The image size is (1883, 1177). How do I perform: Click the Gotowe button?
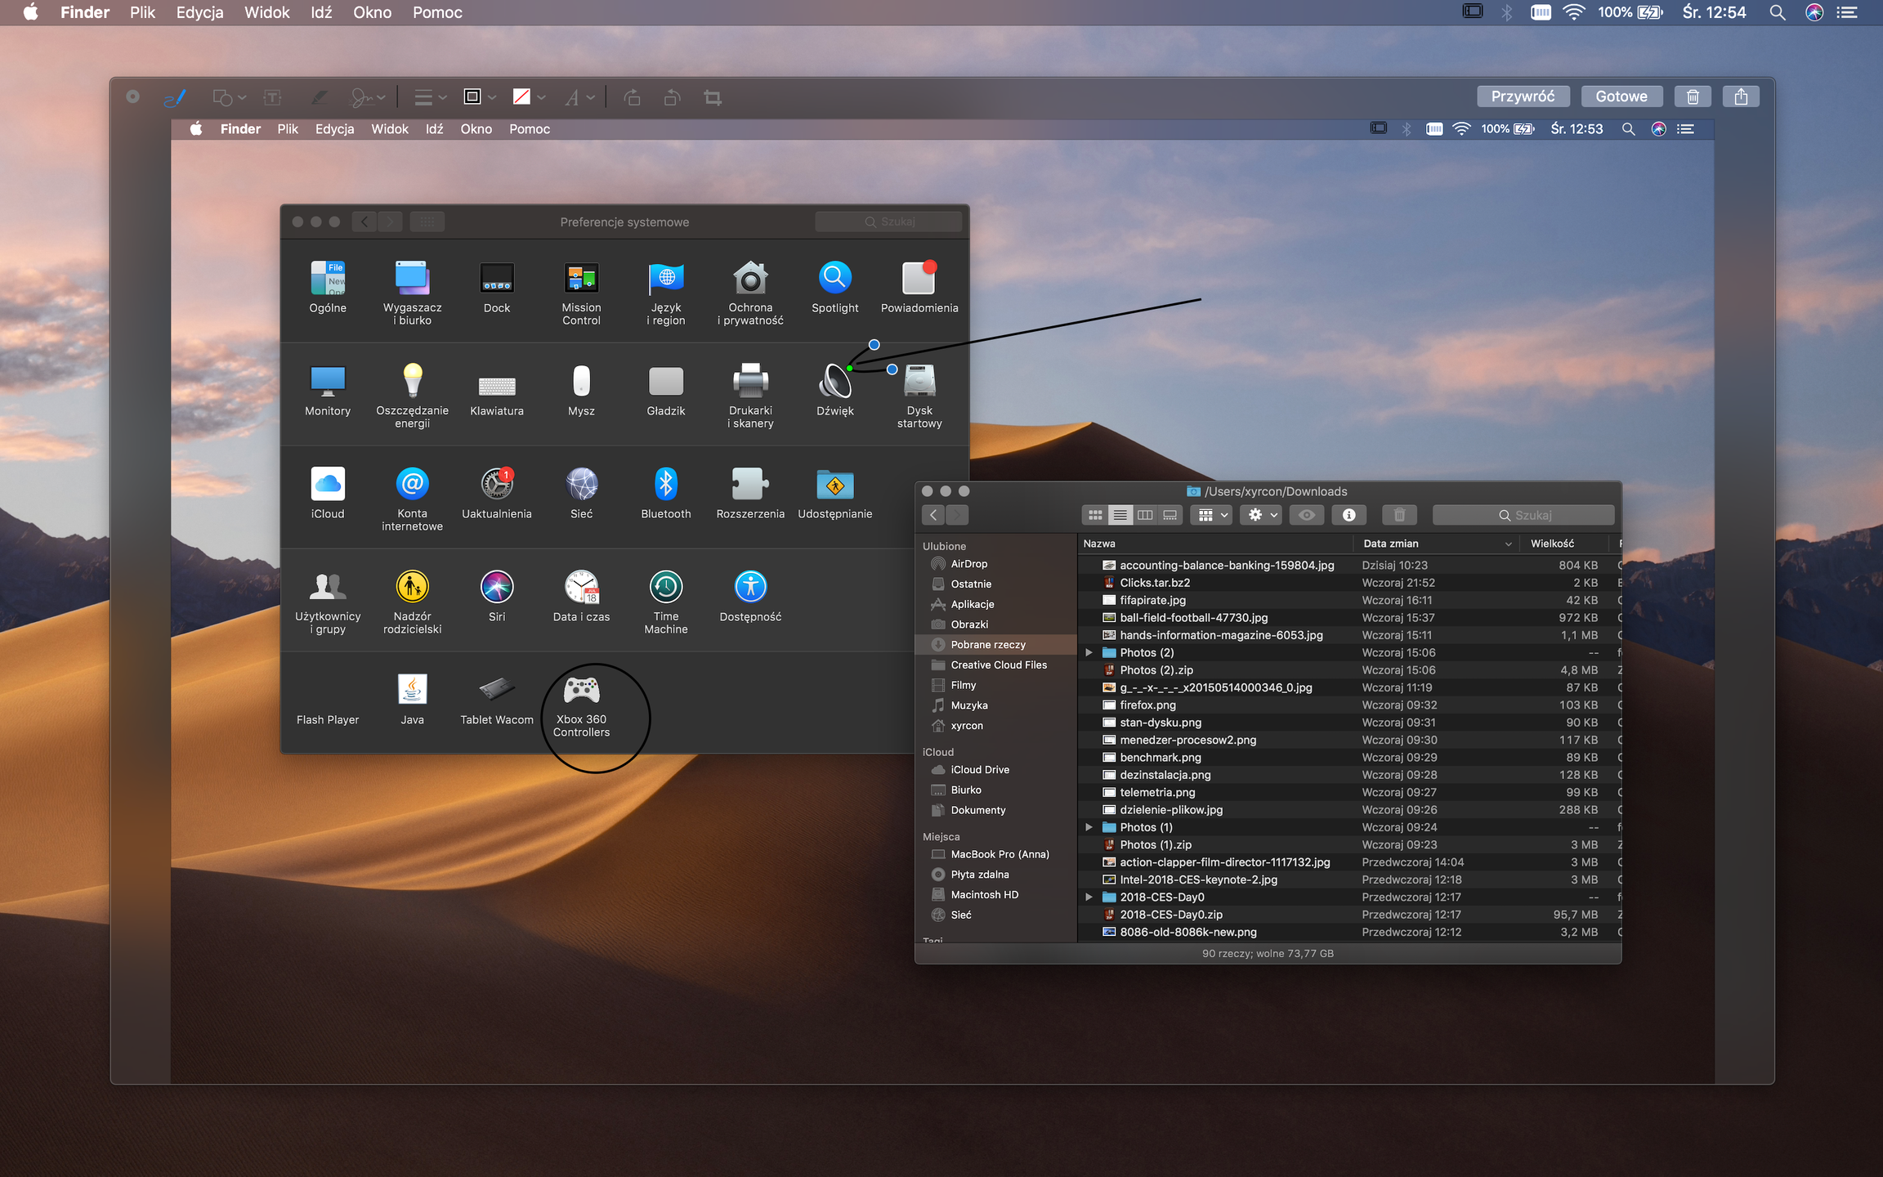point(1621,96)
